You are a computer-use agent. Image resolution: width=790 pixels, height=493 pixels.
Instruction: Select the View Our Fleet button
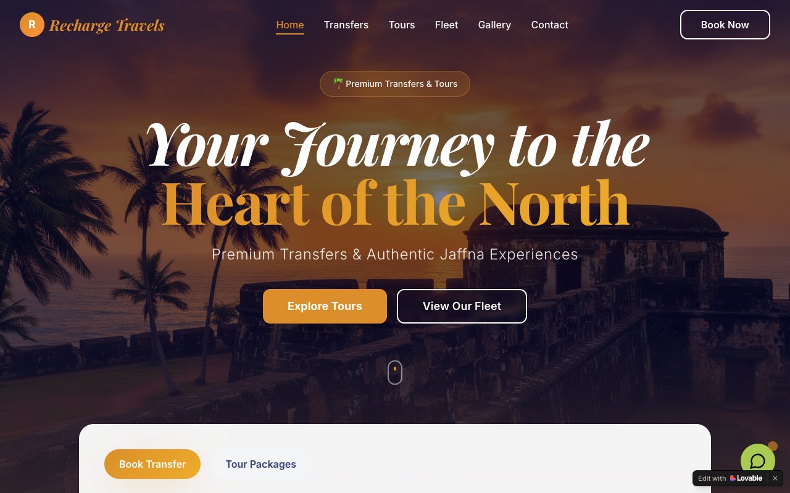click(x=462, y=306)
